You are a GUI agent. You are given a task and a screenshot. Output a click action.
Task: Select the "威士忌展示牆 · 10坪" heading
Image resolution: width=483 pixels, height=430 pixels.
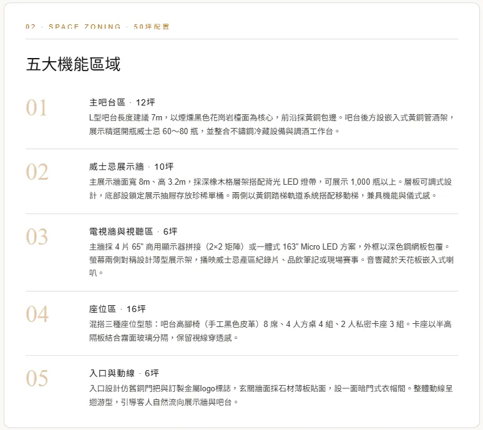pyautogui.click(x=130, y=167)
